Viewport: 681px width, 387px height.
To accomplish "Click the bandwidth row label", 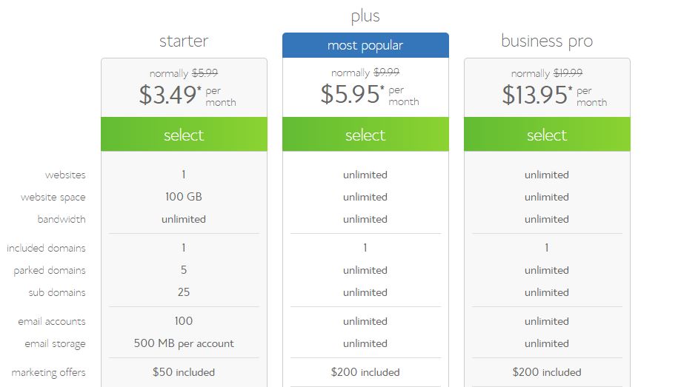I will pyautogui.click(x=62, y=219).
